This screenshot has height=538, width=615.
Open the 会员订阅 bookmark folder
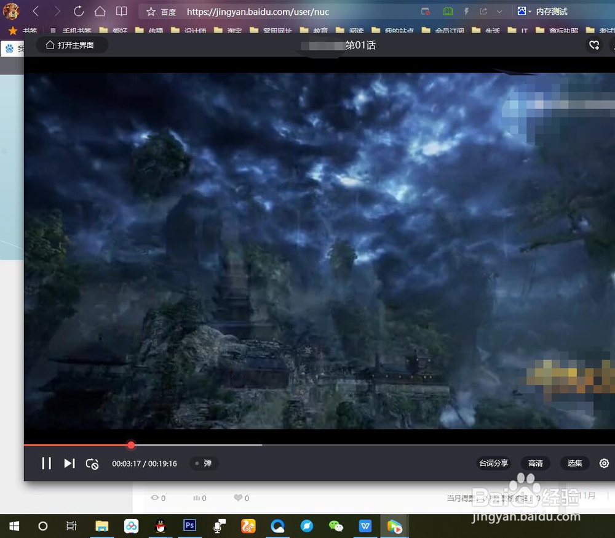pos(443,30)
